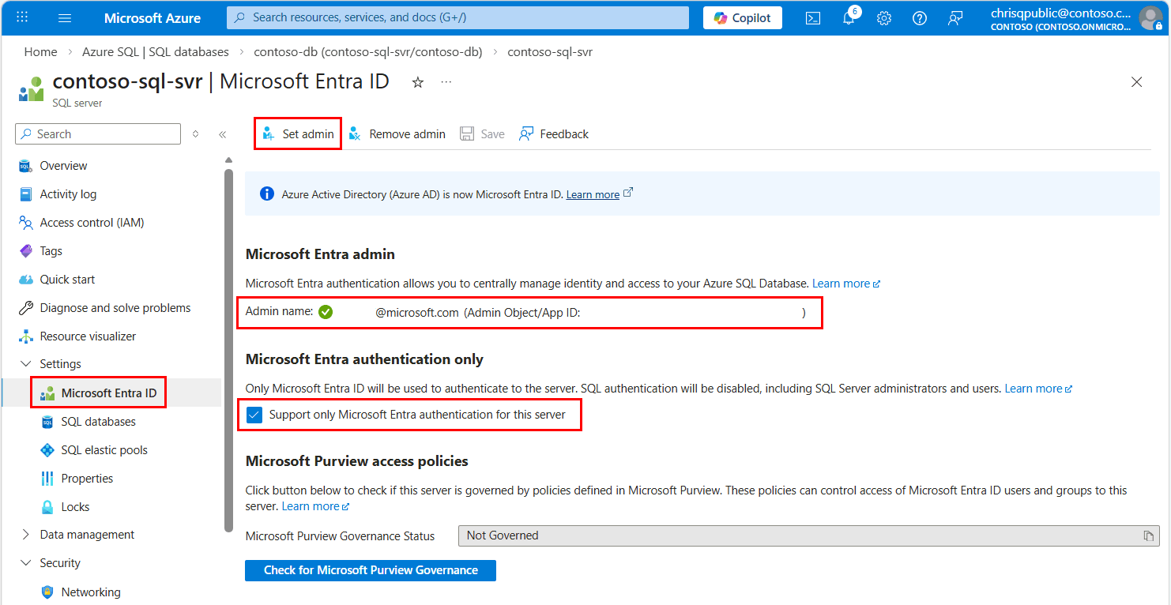This screenshot has width=1171, height=605.
Task: Select Access control (IAM) in sidebar
Action: tap(92, 223)
